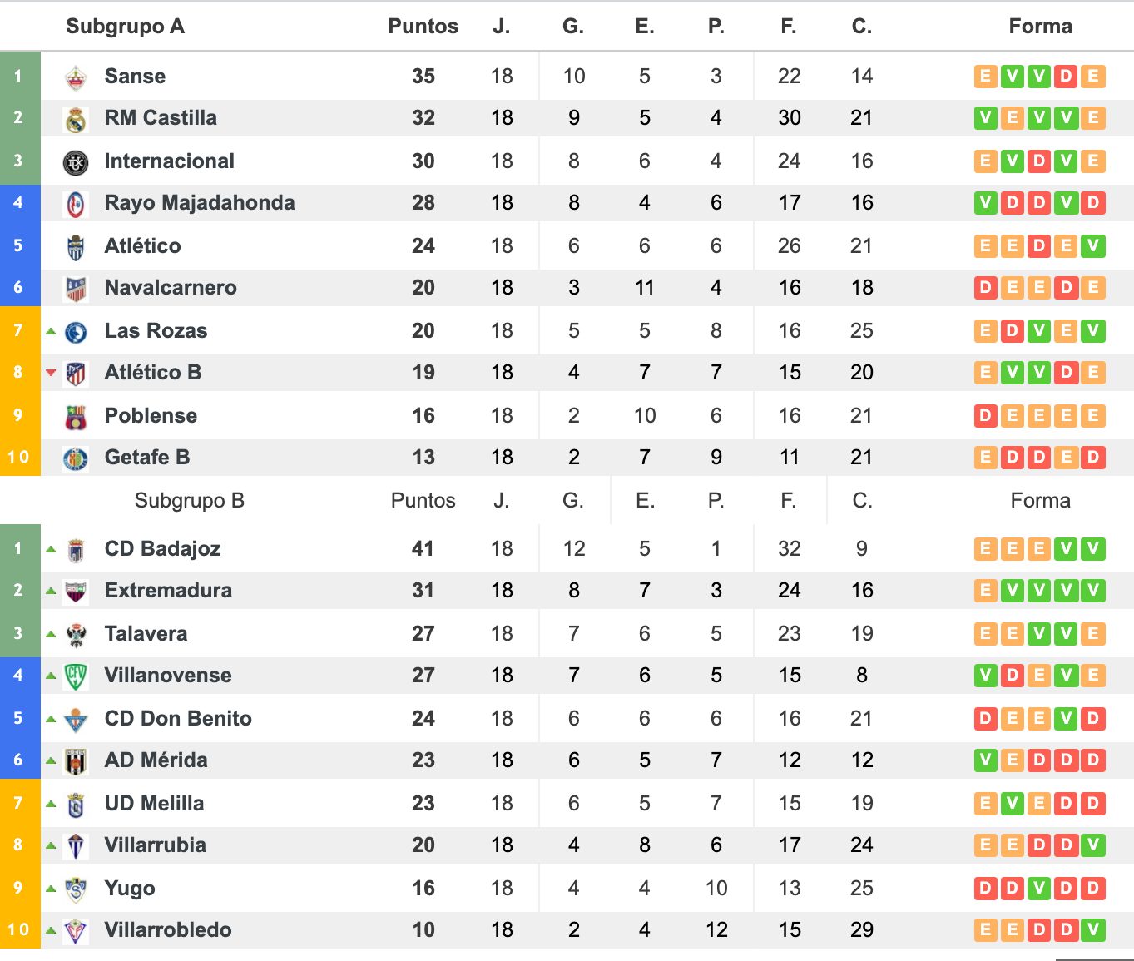Screen dimensions: 1134x961
Task: Sort Subgrupo A by Puntos column
Action: 423,26
